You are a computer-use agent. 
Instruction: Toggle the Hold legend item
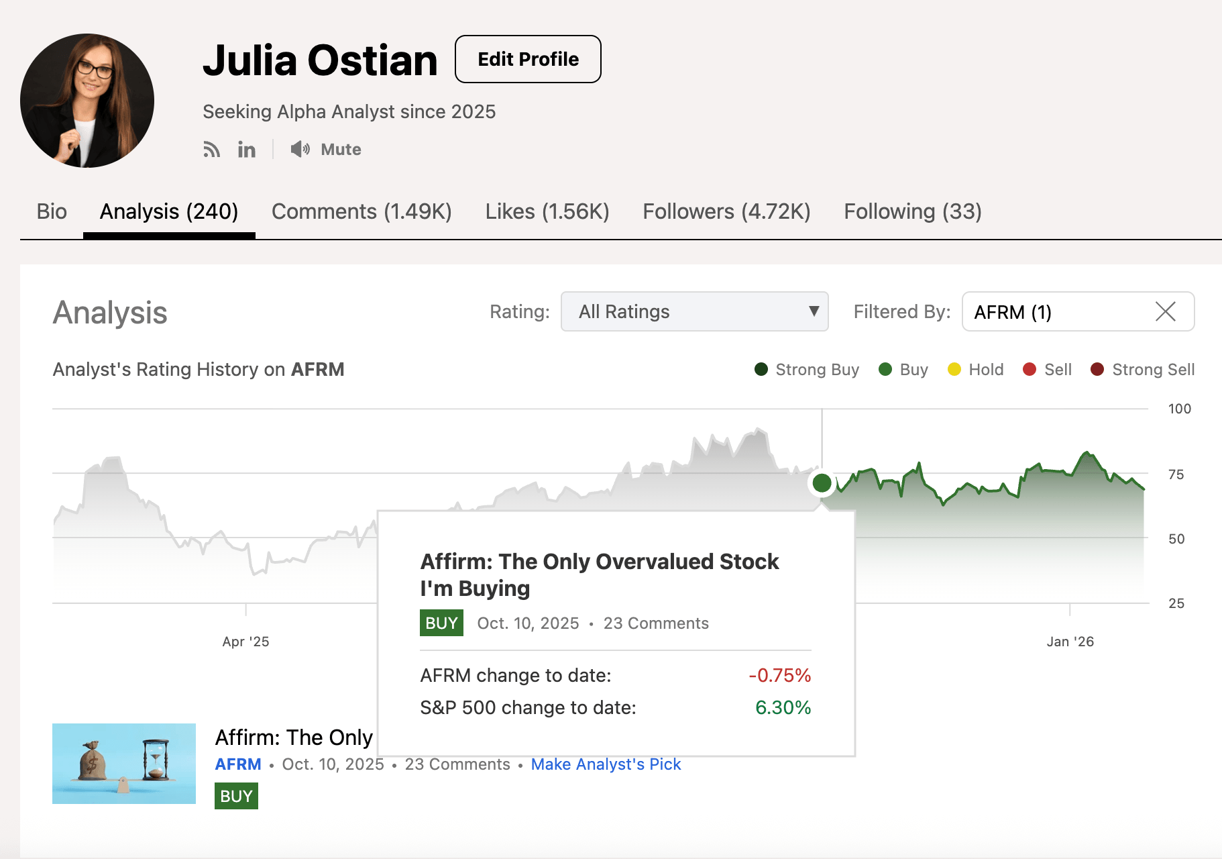(x=976, y=369)
